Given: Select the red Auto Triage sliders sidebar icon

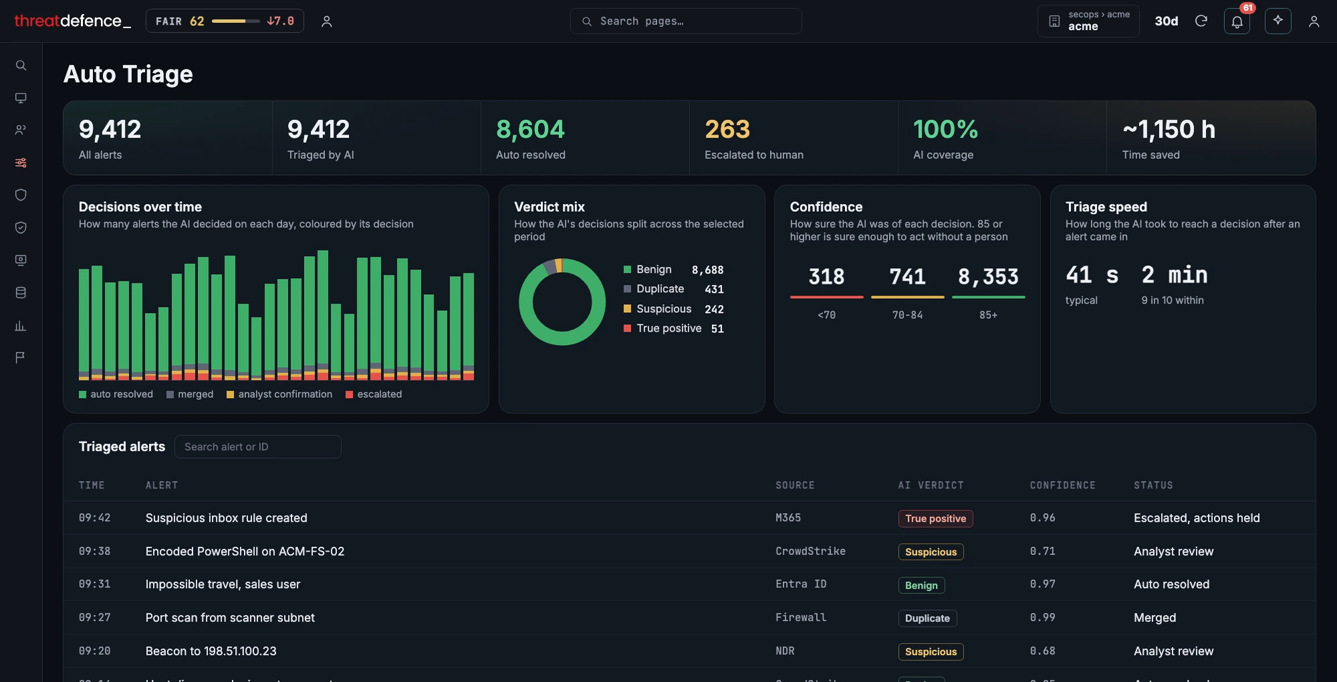Looking at the screenshot, I should click(21, 162).
